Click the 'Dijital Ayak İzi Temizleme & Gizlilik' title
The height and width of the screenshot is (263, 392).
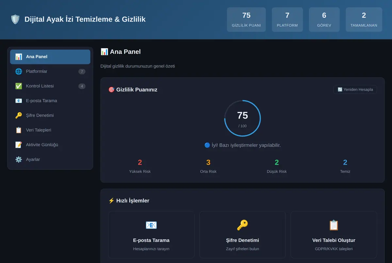[x=85, y=19]
